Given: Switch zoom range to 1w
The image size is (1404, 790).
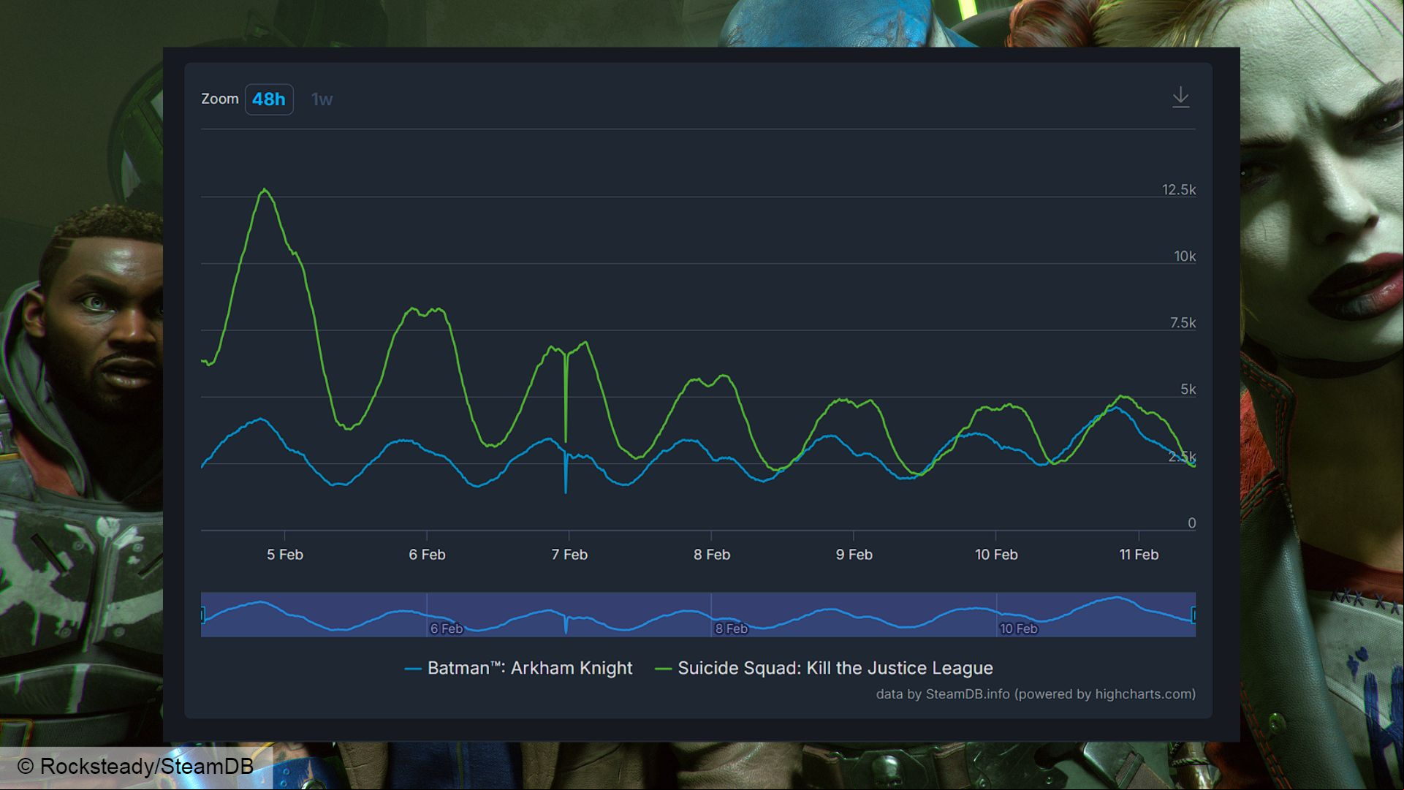Looking at the screenshot, I should tap(322, 99).
